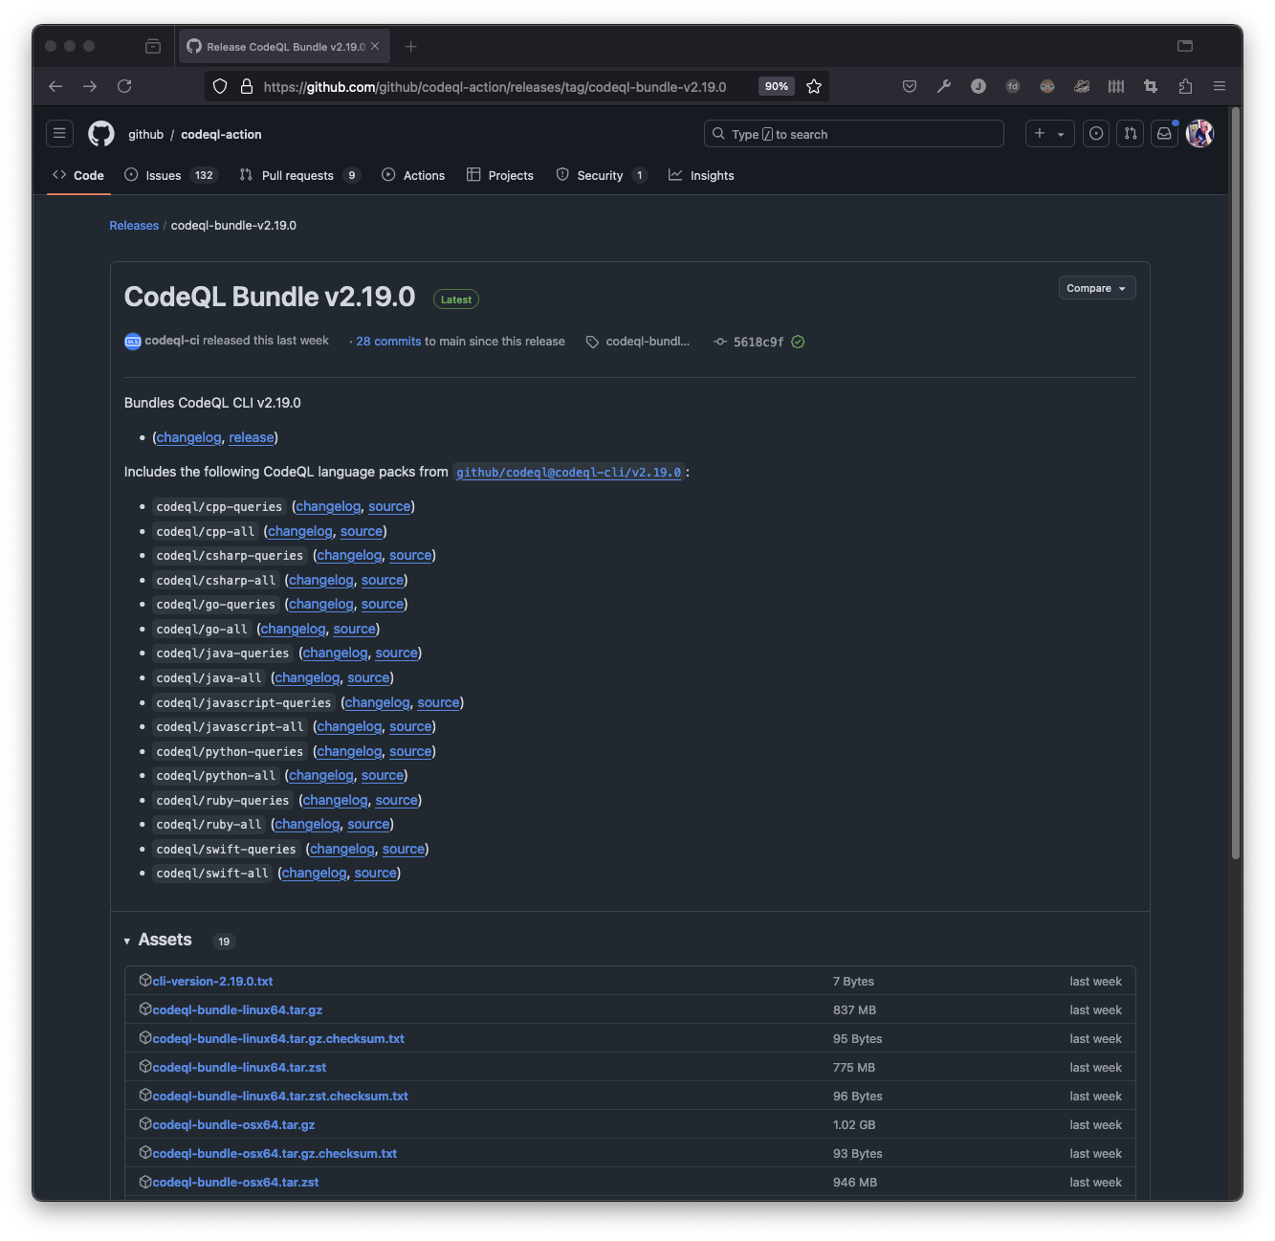Click the crop screenshot toolbar icon

1151,86
